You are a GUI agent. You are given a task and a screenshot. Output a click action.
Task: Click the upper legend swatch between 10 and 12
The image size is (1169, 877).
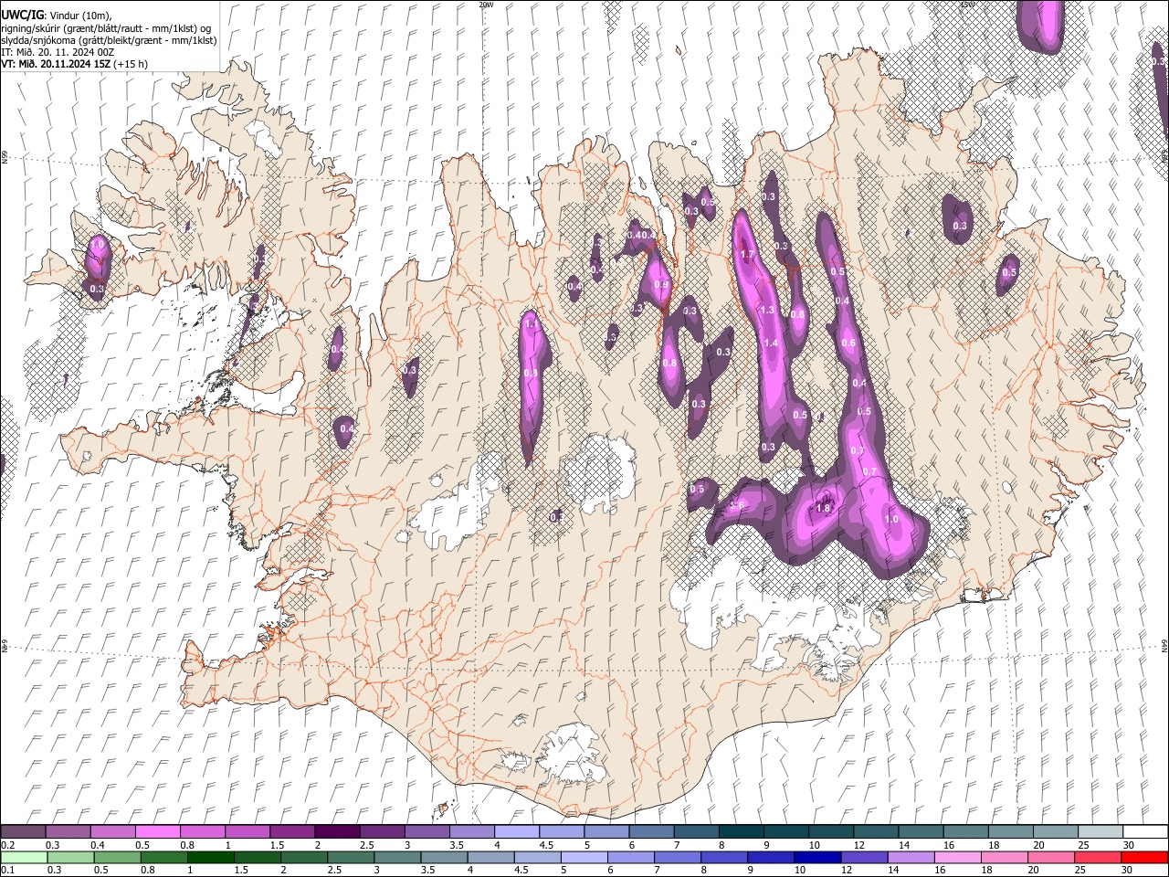829,831
